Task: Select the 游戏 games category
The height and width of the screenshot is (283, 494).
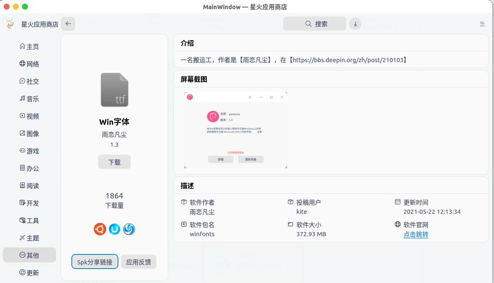Action: point(29,151)
